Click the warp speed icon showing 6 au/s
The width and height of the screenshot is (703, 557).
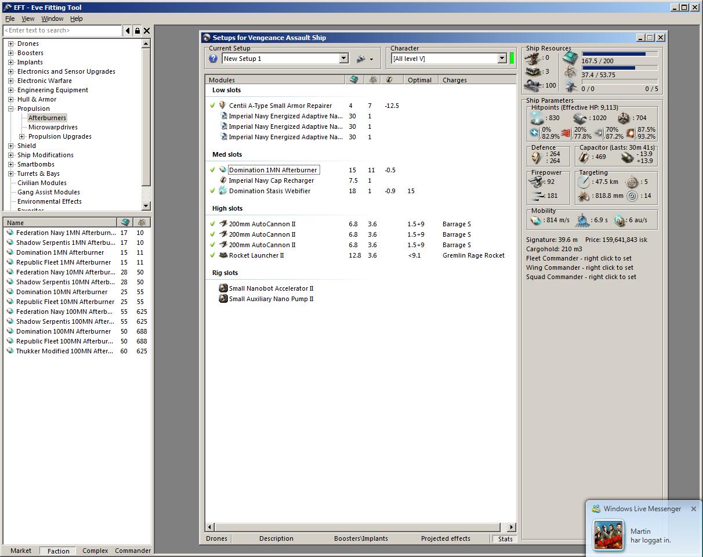(x=621, y=220)
